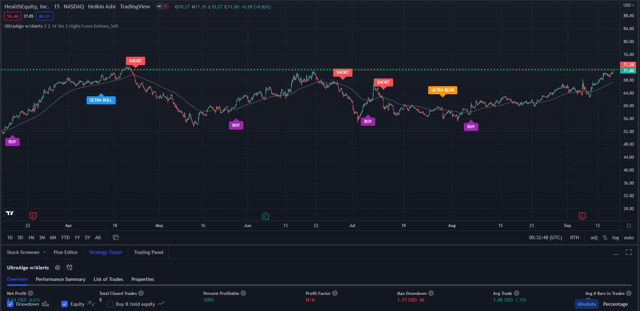Toggle the Drawdown checkbox
Image resolution: width=640 pixels, height=311 pixels.
[10, 304]
